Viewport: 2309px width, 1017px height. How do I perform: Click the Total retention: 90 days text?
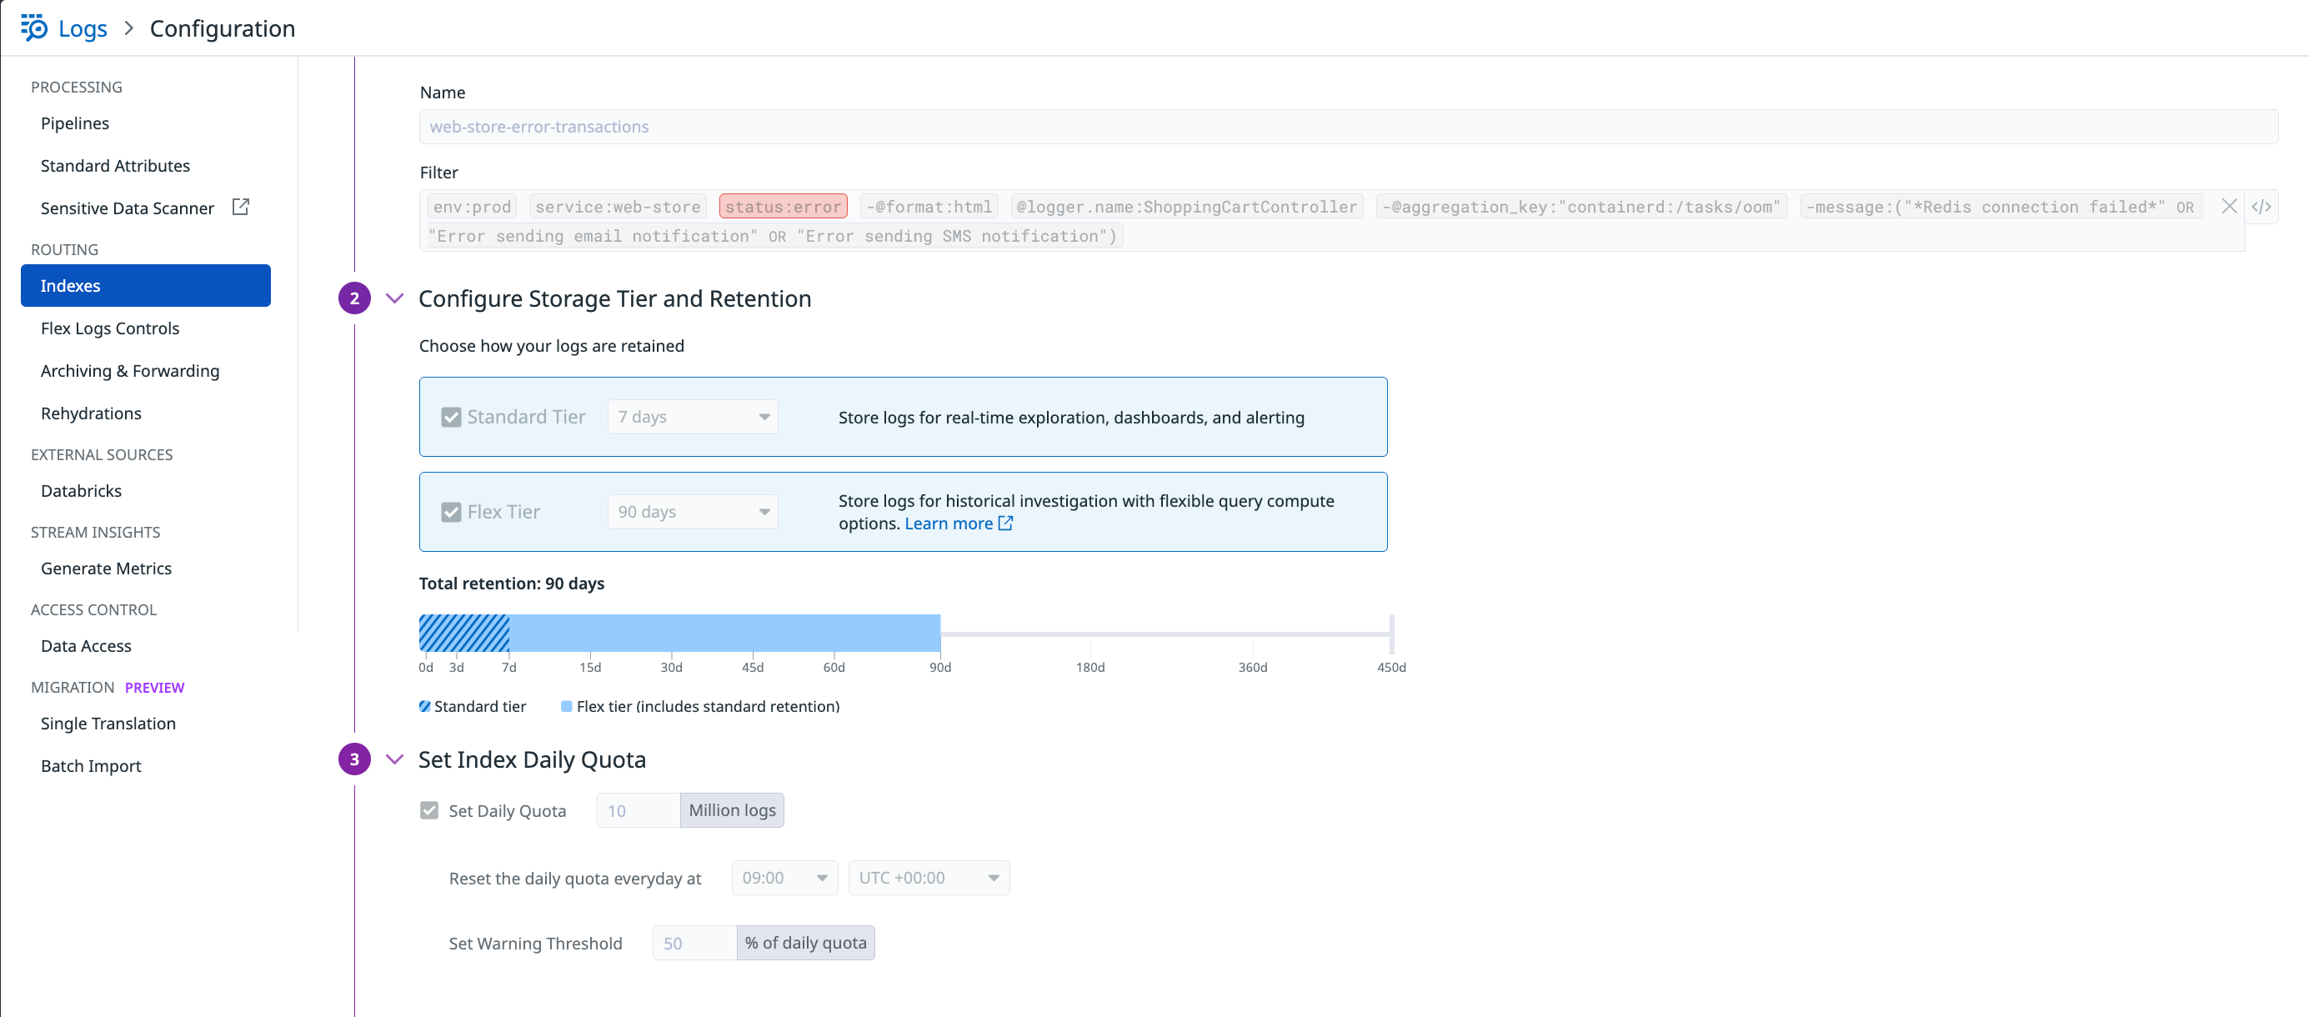coord(512,584)
